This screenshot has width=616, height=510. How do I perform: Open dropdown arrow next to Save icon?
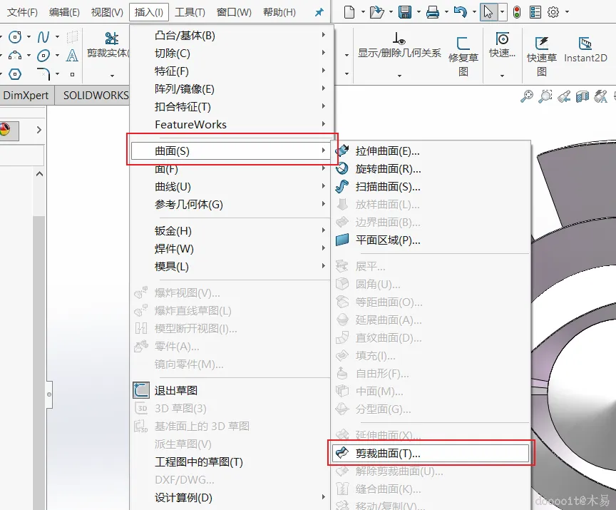pyautogui.click(x=419, y=12)
